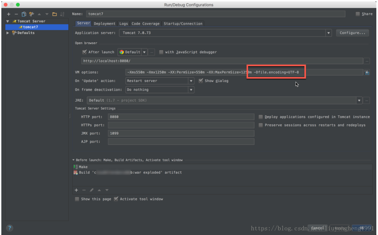
Task: Remove before-launch task minus icon
Action: click(x=84, y=190)
